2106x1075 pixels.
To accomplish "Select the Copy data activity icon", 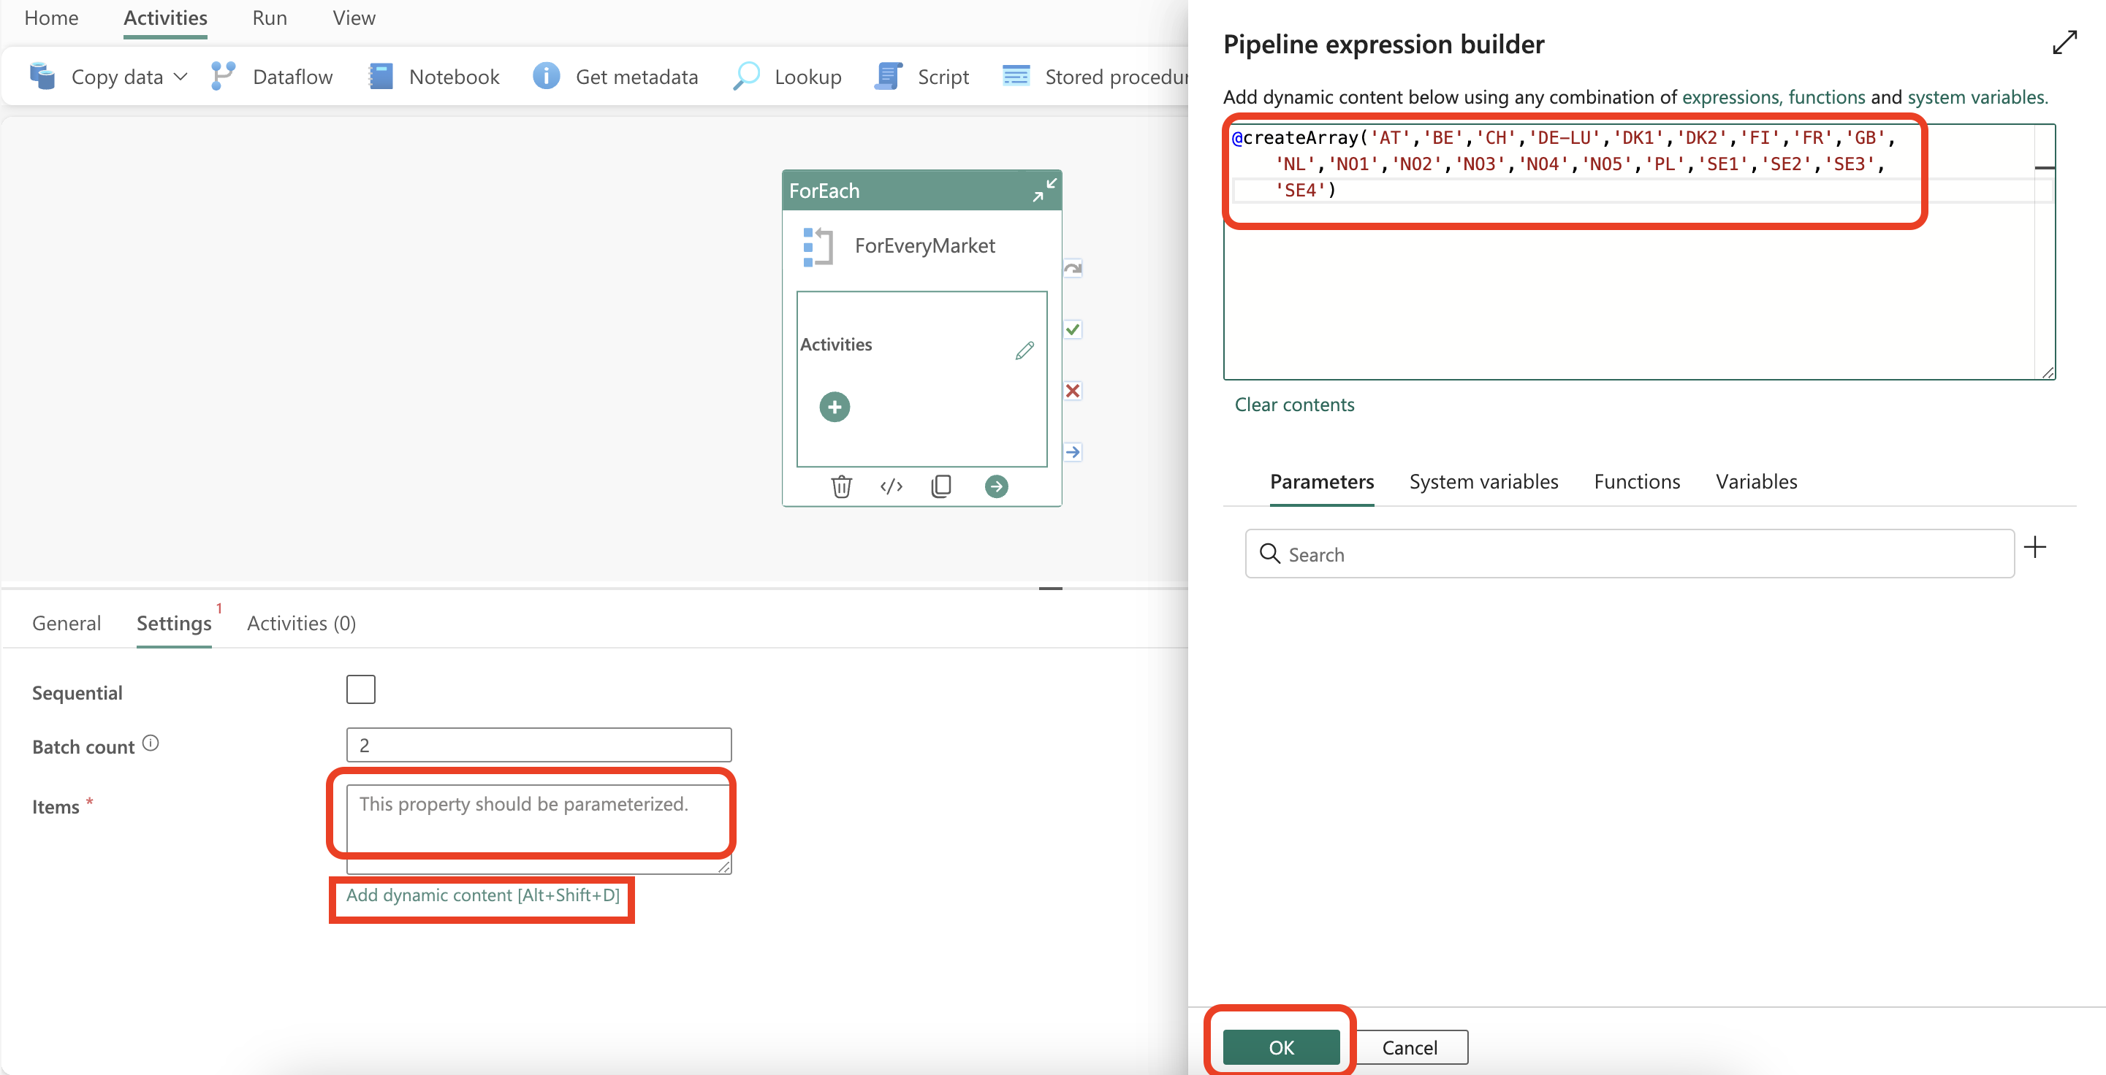I will click(42, 76).
